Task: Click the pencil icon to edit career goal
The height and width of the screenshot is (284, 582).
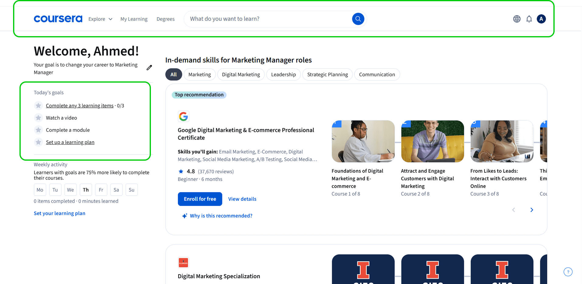Action: [x=149, y=67]
